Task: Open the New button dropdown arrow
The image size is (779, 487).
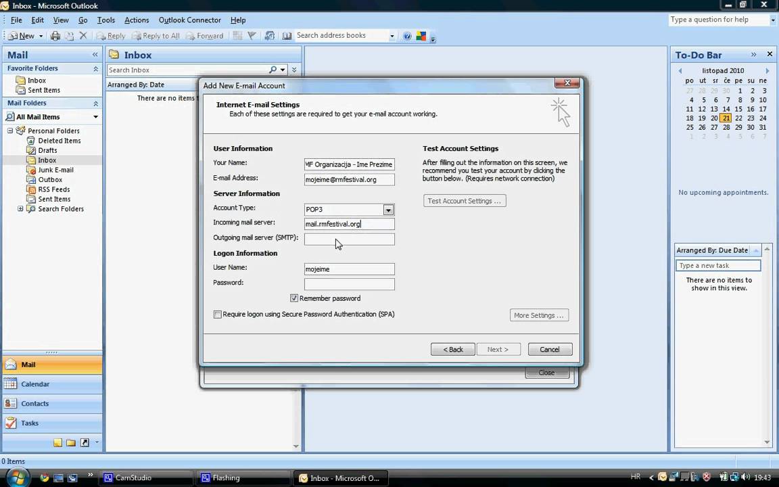Action: [41, 36]
